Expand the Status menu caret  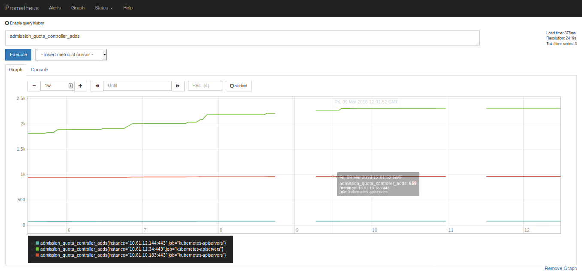coord(111,8)
